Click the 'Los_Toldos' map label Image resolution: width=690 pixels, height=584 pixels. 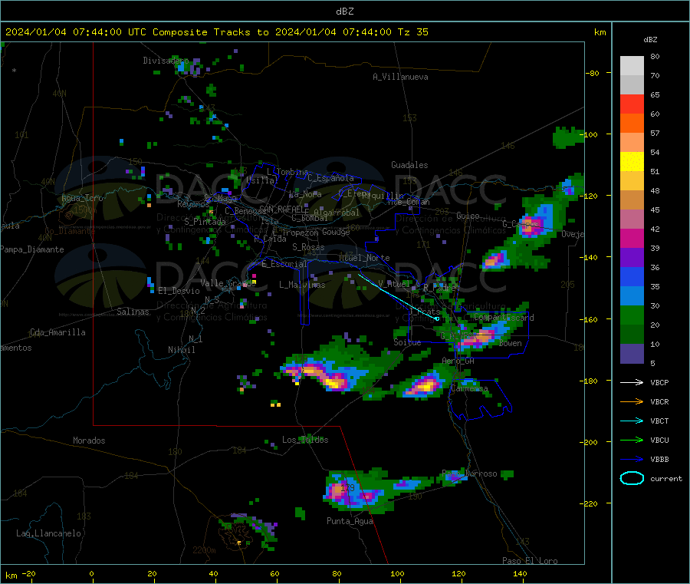pyautogui.click(x=305, y=440)
